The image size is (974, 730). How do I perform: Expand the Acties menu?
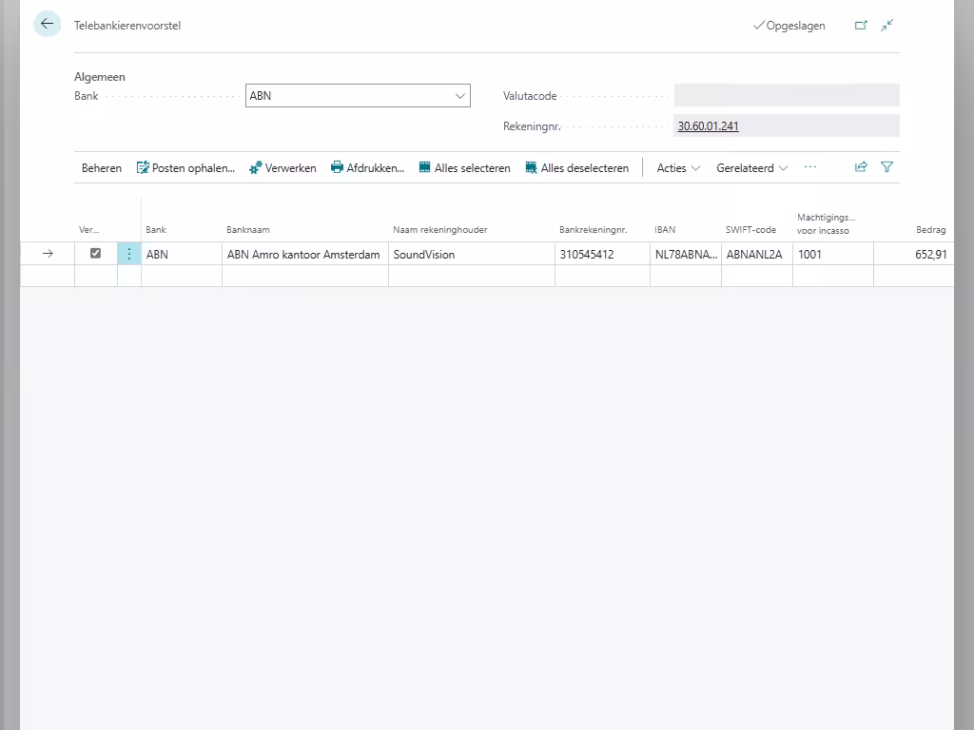[678, 168]
